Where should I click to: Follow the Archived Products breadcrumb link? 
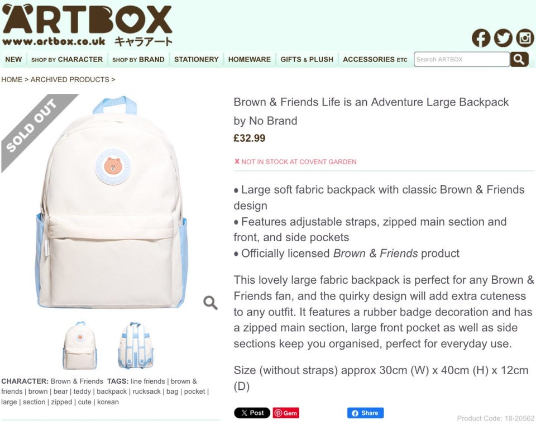click(x=70, y=80)
